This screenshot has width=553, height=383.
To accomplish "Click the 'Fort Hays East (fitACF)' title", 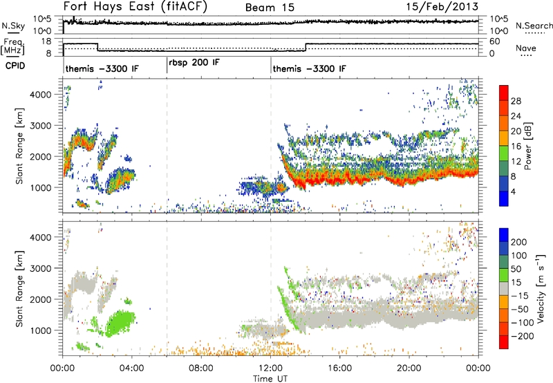I will click(135, 7).
